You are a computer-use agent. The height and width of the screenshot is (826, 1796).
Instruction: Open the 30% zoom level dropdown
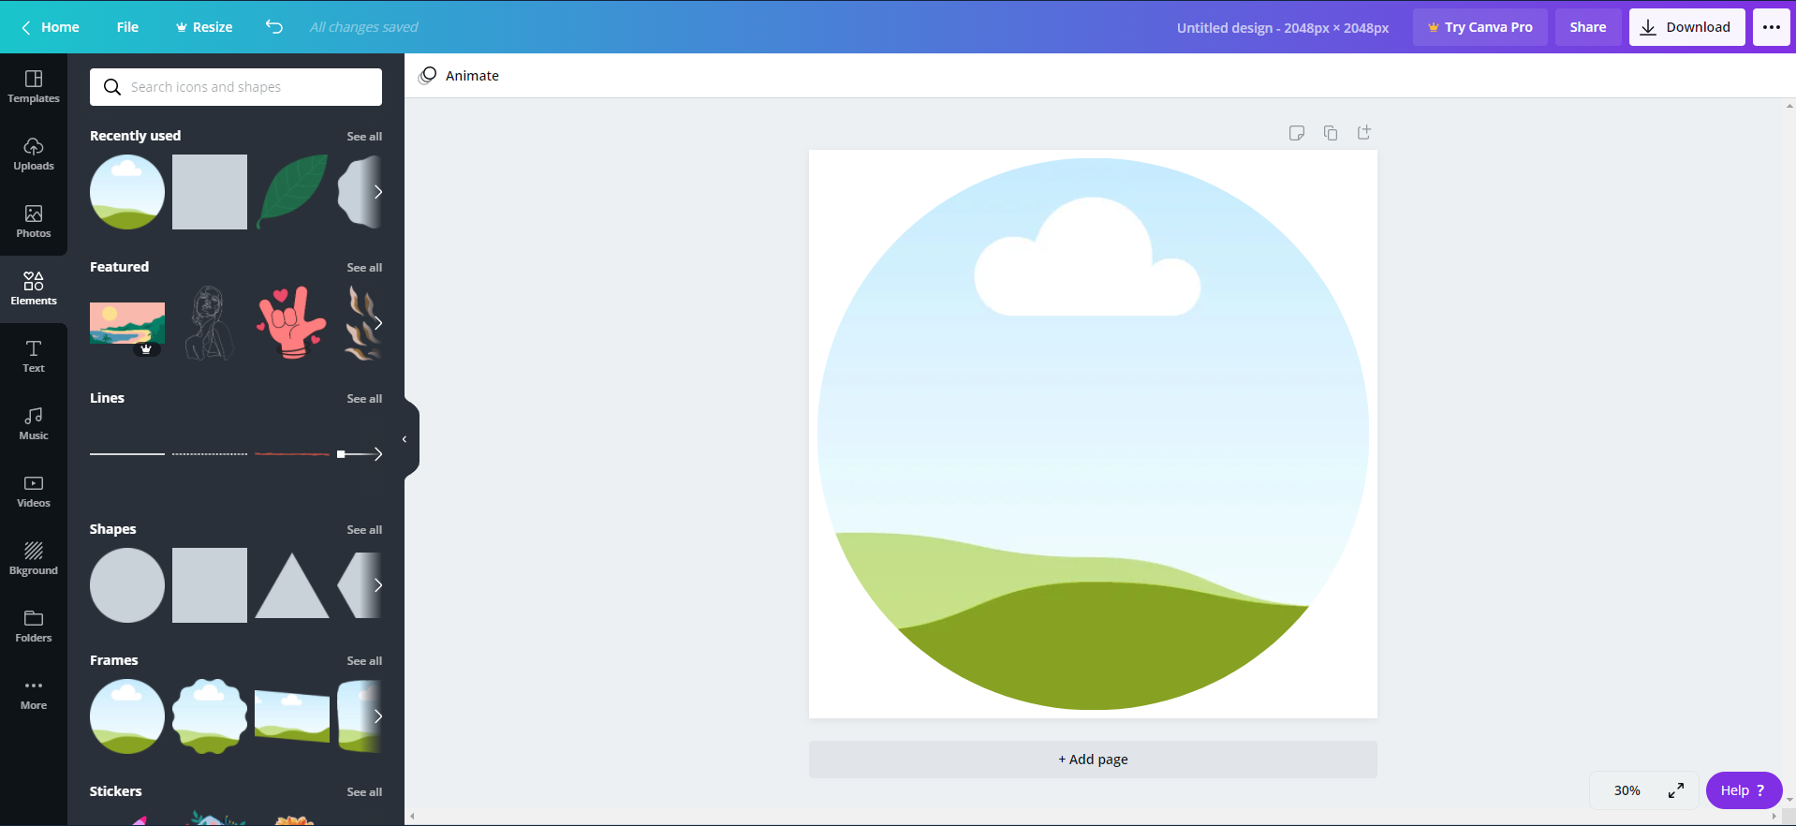1627,790
